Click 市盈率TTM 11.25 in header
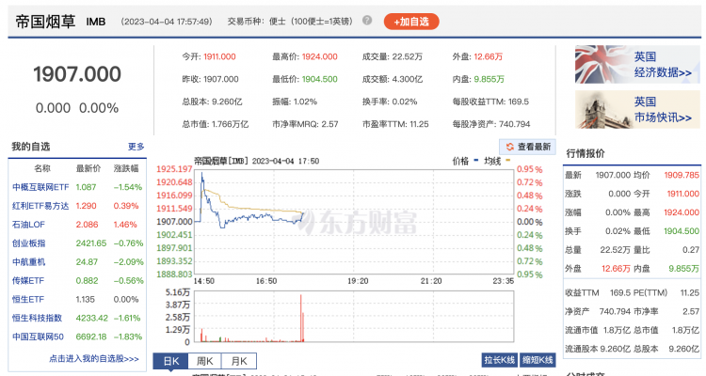Image resolution: width=706 pixels, height=376 pixels. (395, 124)
